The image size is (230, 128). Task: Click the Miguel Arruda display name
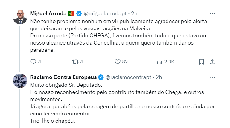pyautogui.click(x=48, y=13)
